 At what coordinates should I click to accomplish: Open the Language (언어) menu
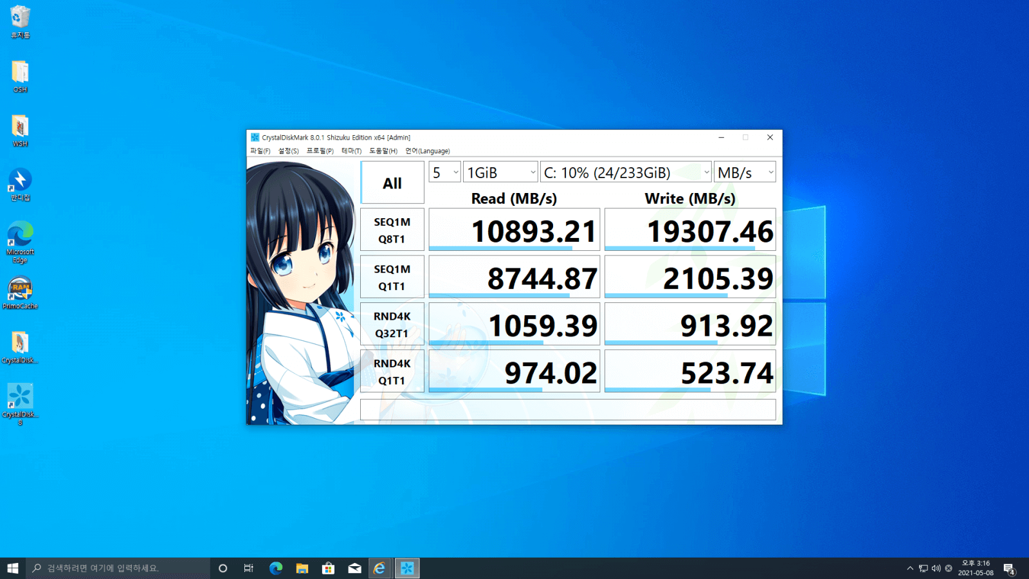[428, 151]
